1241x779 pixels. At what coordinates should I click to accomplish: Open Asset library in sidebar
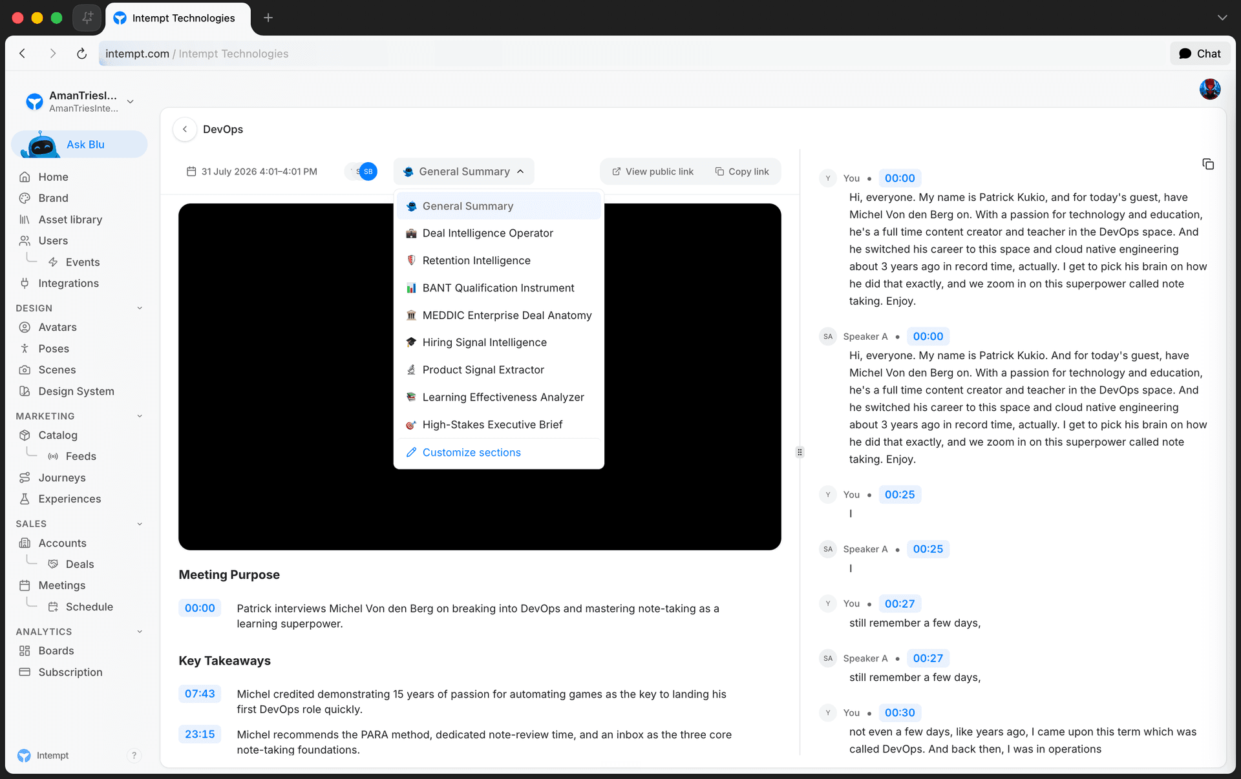point(70,220)
